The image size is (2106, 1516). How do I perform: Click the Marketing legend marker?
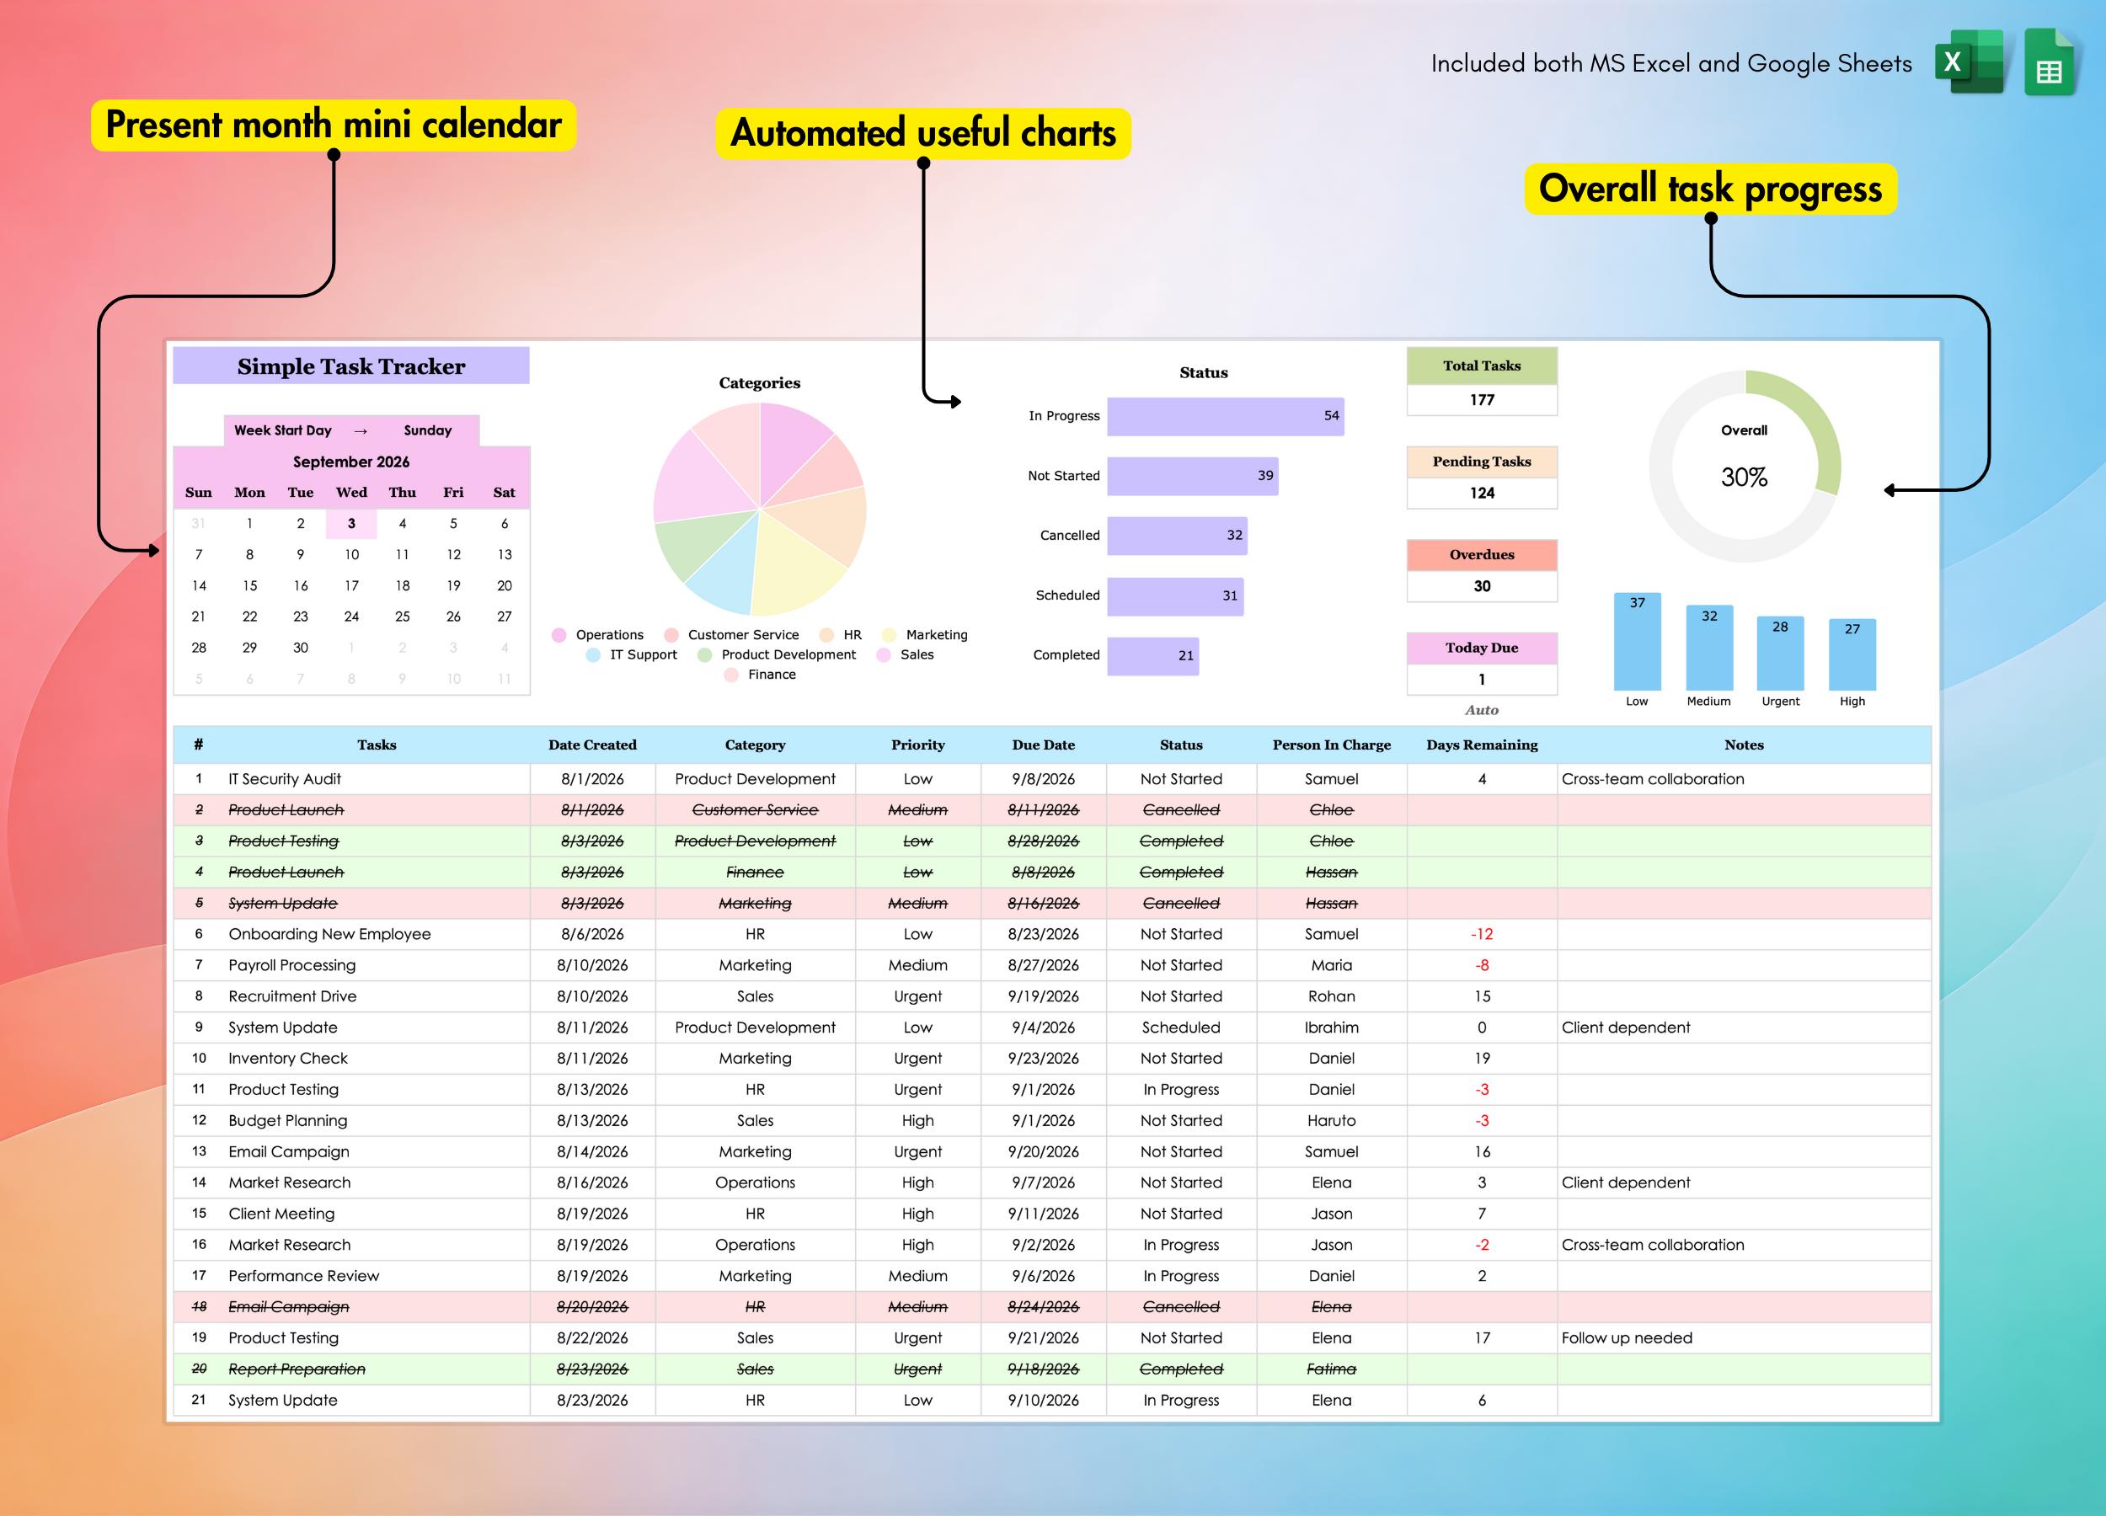890,635
